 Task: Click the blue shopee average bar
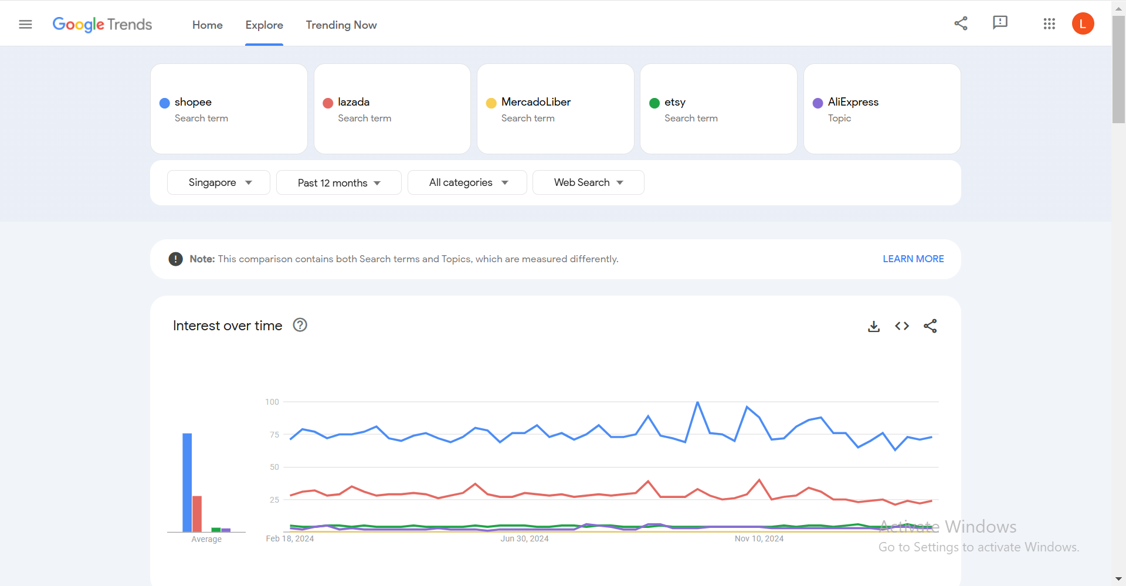tap(187, 482)
